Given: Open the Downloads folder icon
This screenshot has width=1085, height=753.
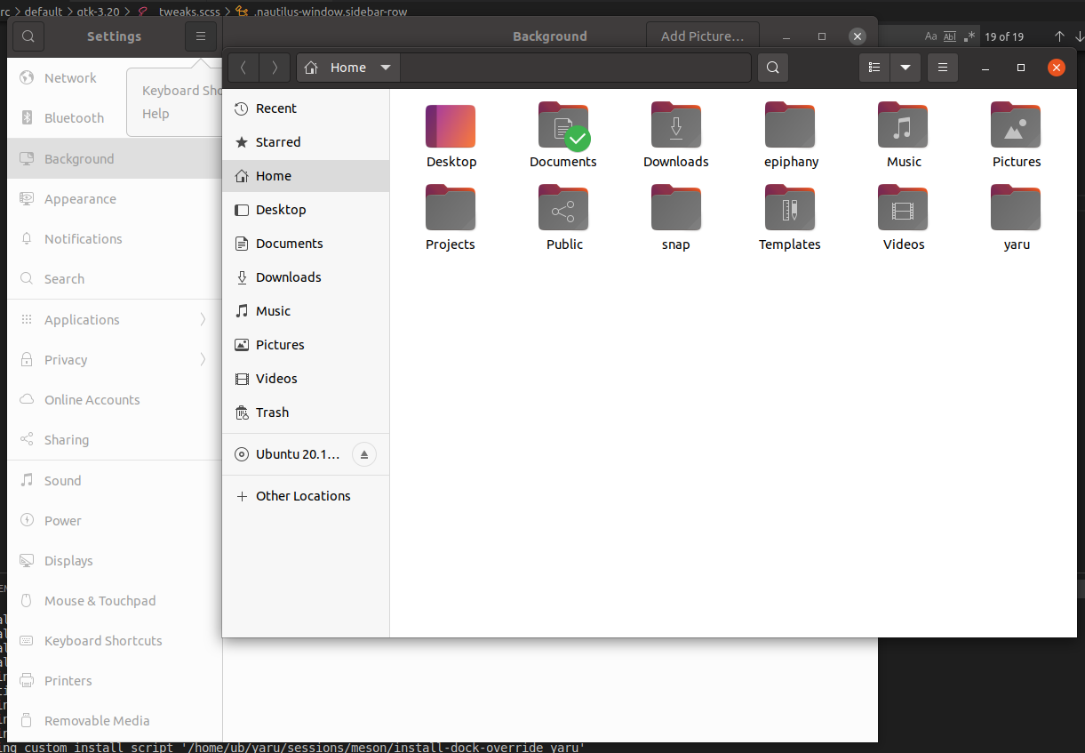Looking at the screenshot, I should click(676, 125).
